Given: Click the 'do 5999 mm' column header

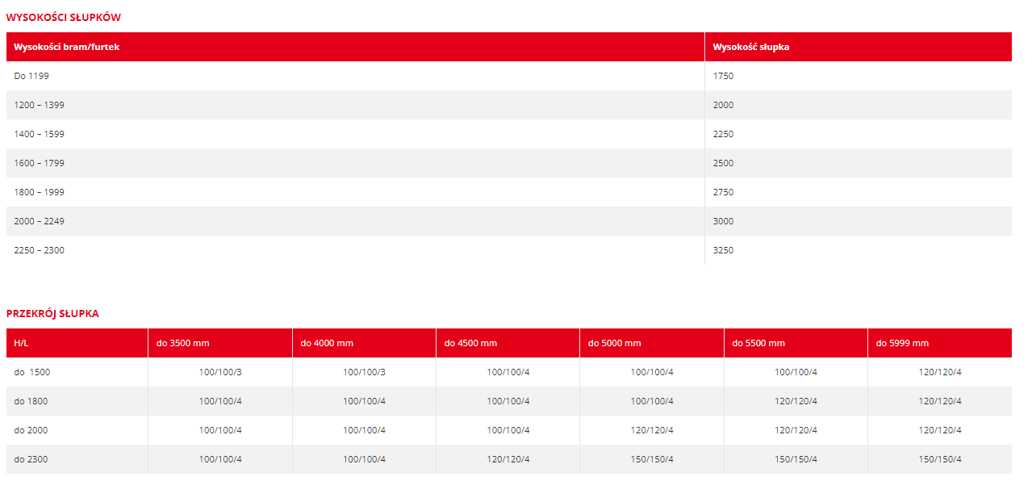Looking at the screenshot, I should (940, 343).
